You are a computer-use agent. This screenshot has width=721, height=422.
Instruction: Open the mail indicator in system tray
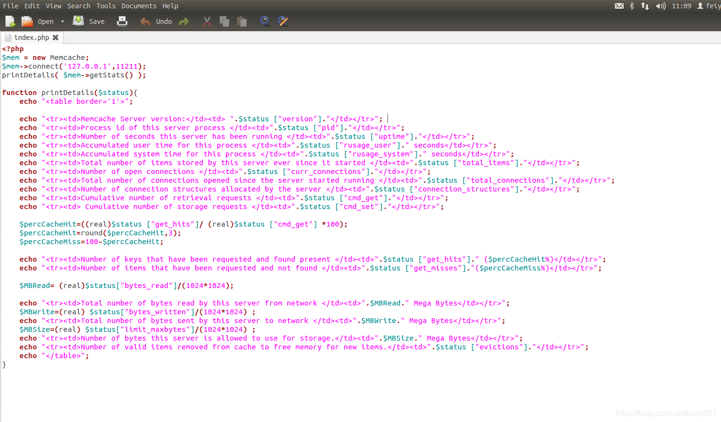(x=619, y=6)
